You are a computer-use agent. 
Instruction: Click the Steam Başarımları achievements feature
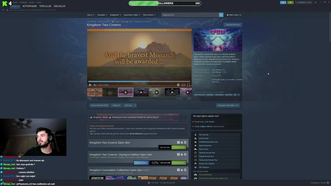[x=217, y=145]
